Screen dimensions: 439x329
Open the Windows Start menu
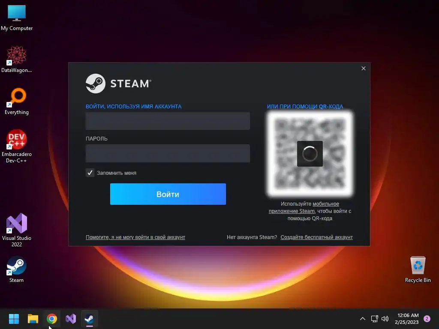click(x=14, y=319)
